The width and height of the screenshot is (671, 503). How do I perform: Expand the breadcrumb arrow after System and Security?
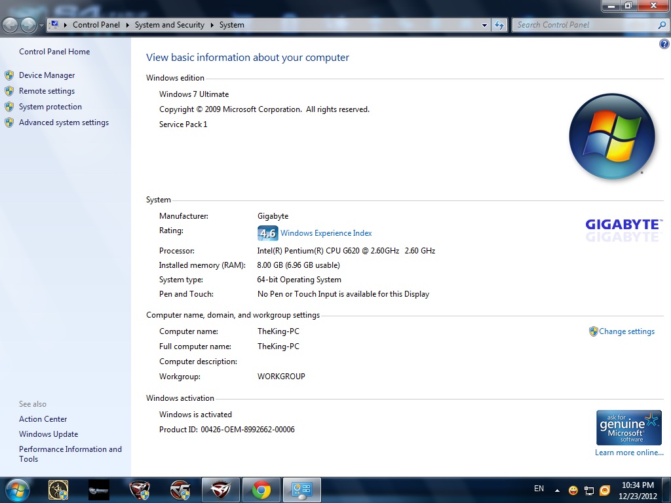click(212, 26)
